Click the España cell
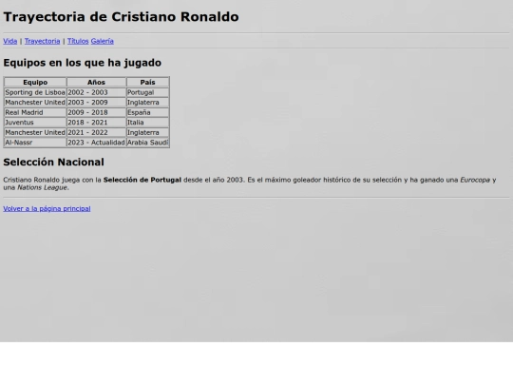This screenshot has height=385, width=513. click(147, 112)
